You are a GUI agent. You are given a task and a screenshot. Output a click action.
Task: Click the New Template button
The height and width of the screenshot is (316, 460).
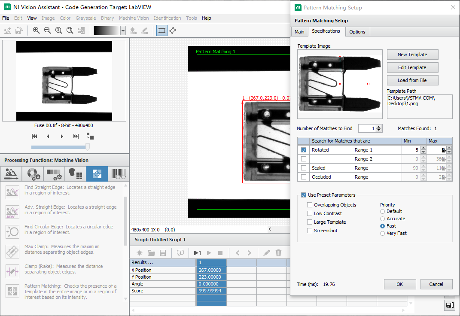[x=412, y=55]
